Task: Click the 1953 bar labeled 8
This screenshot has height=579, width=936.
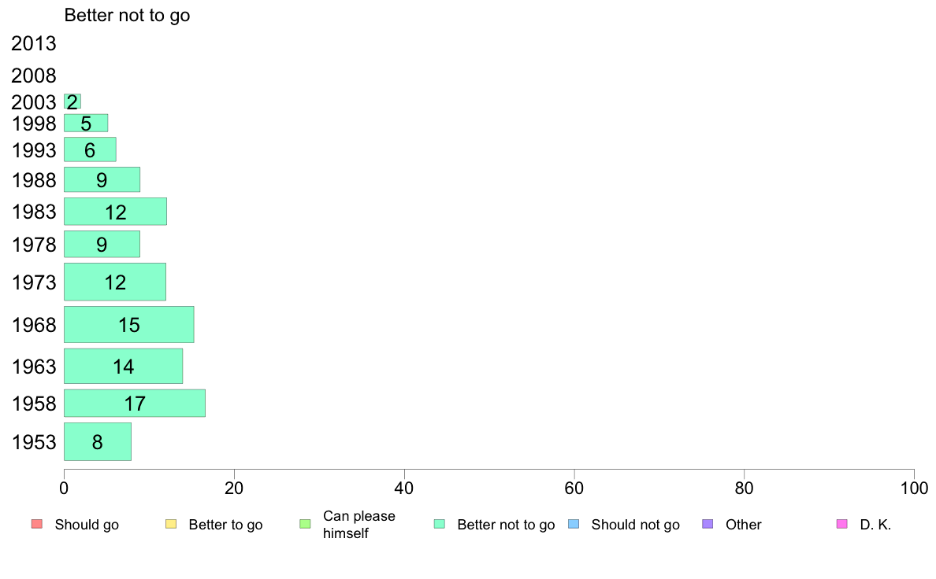Action: click(x=97, y=442)
